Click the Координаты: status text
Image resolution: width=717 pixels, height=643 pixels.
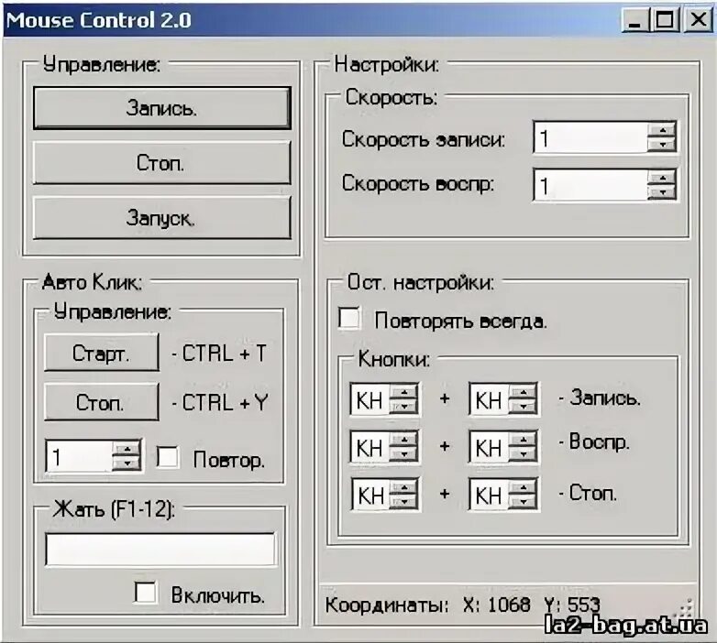pos(387,605)
